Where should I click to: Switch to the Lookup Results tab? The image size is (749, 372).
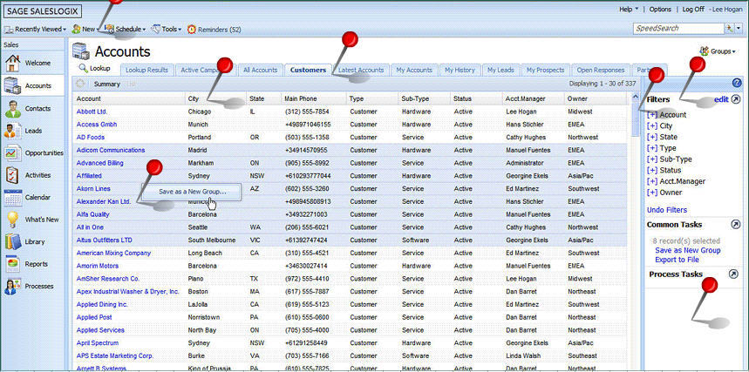(x=146, y=71)
